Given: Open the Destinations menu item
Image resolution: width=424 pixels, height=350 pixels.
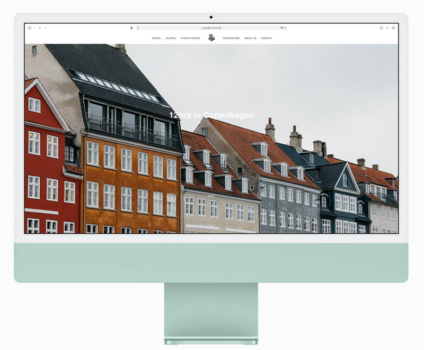Looking at the screenshot, I should click(x=231, y=38).
